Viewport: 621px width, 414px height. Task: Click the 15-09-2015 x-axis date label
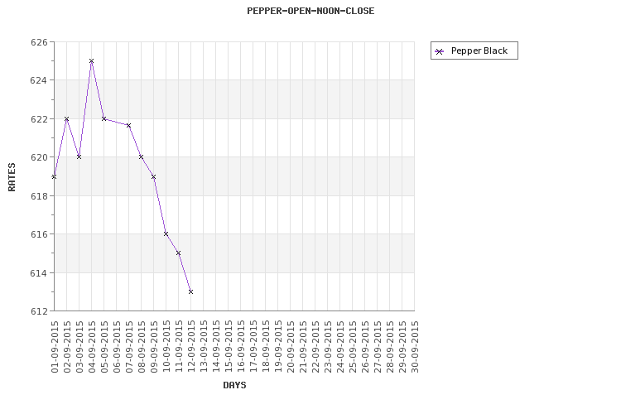229,348
